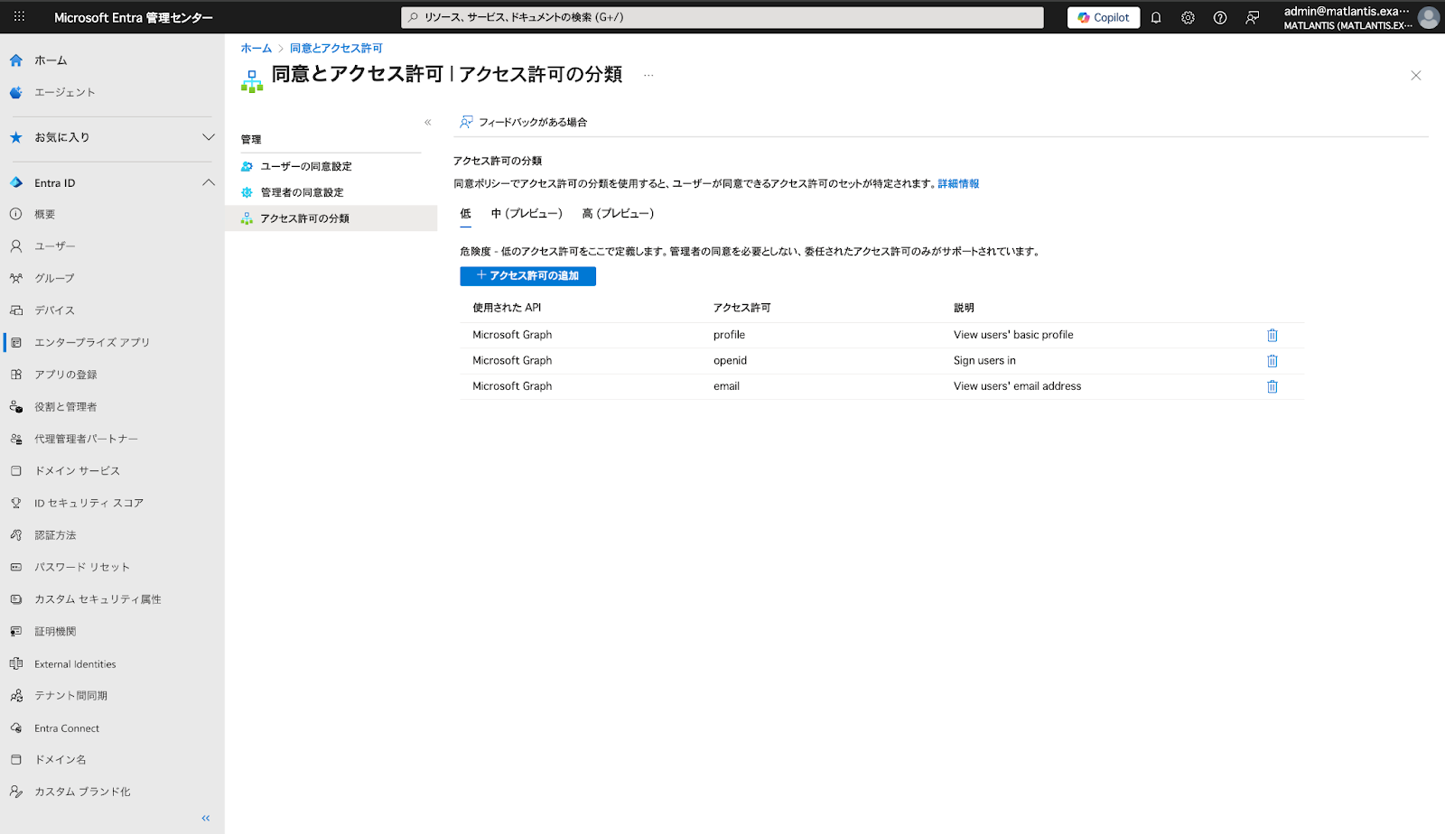
Task: Collapse the inner 管理 menu panel
Action: 428,122
